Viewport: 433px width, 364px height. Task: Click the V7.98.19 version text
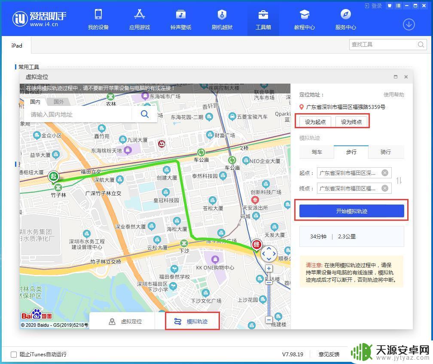[293, 355]
